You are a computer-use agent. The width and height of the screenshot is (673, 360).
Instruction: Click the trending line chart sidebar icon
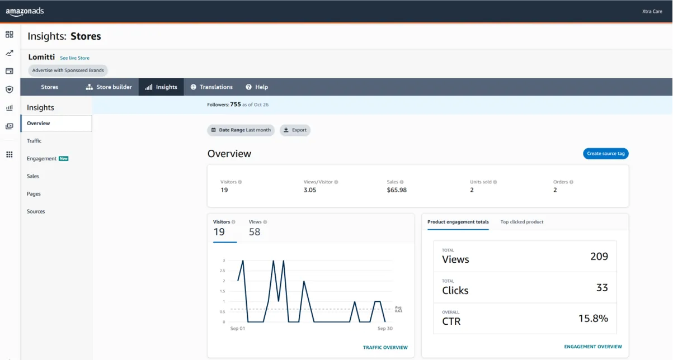click(9, 53)
